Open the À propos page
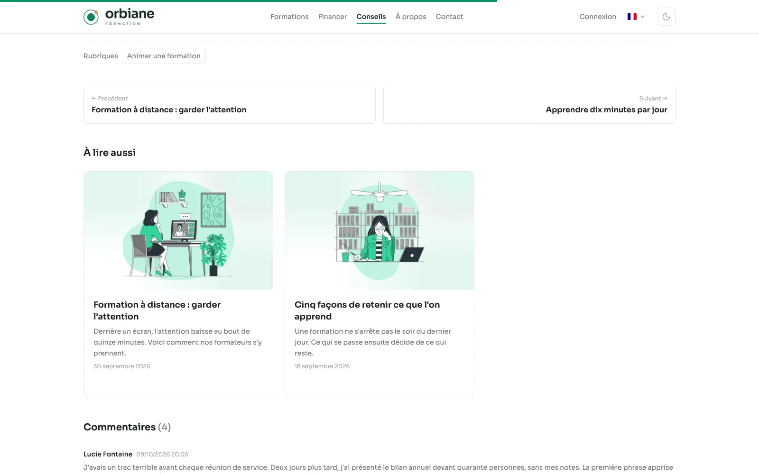Viewport: 759px width, 474px height. point(411,17)
